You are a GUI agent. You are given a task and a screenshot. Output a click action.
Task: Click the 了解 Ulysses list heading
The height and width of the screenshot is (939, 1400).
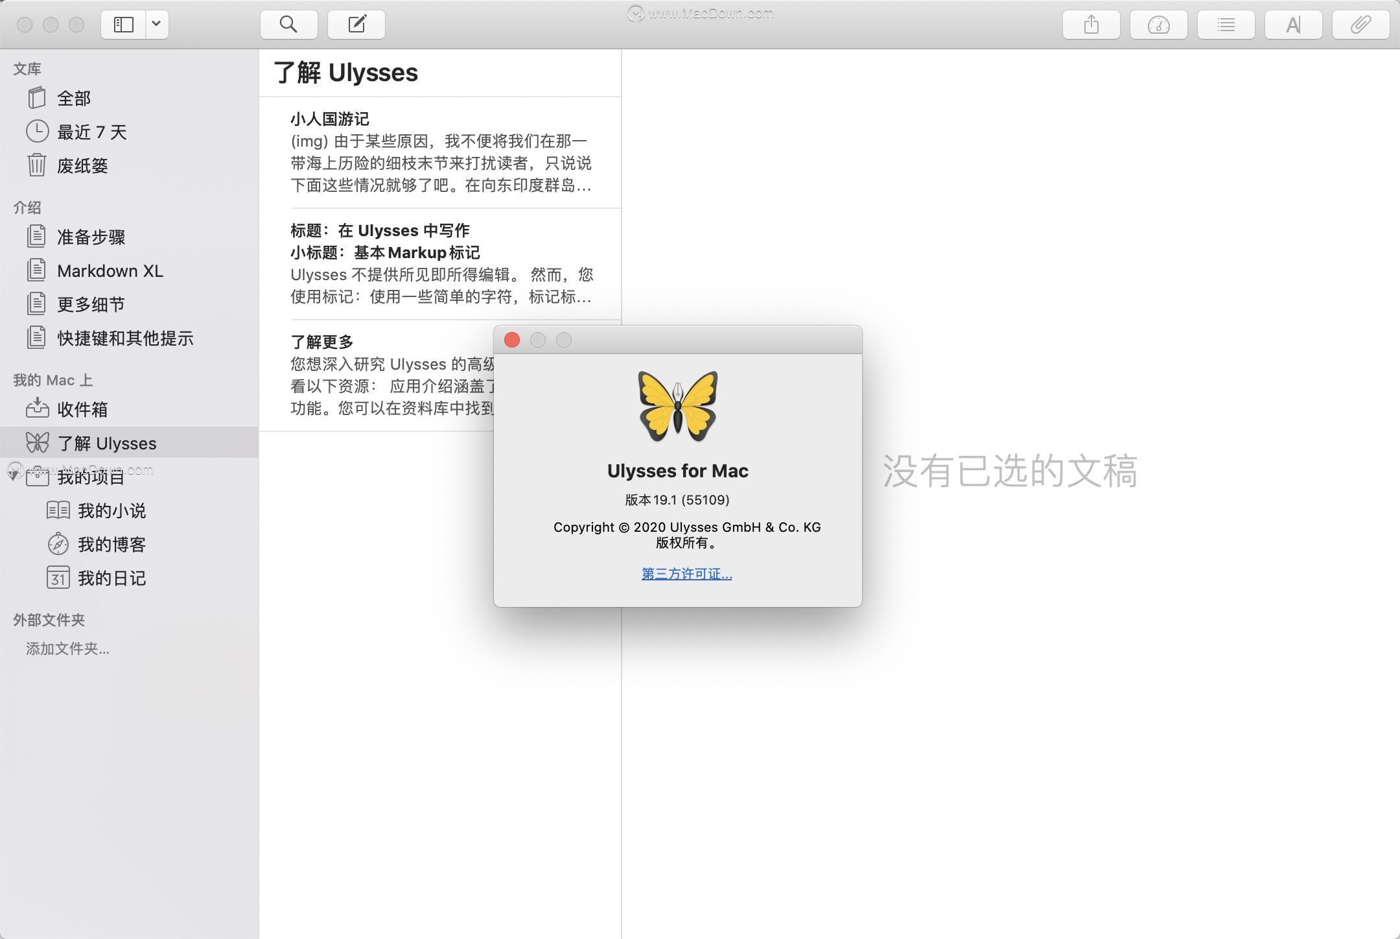(346, 73)
